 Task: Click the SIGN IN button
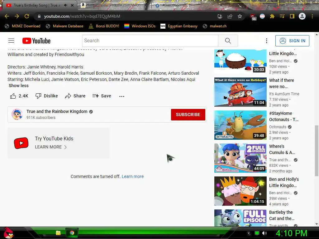[292, 41]
